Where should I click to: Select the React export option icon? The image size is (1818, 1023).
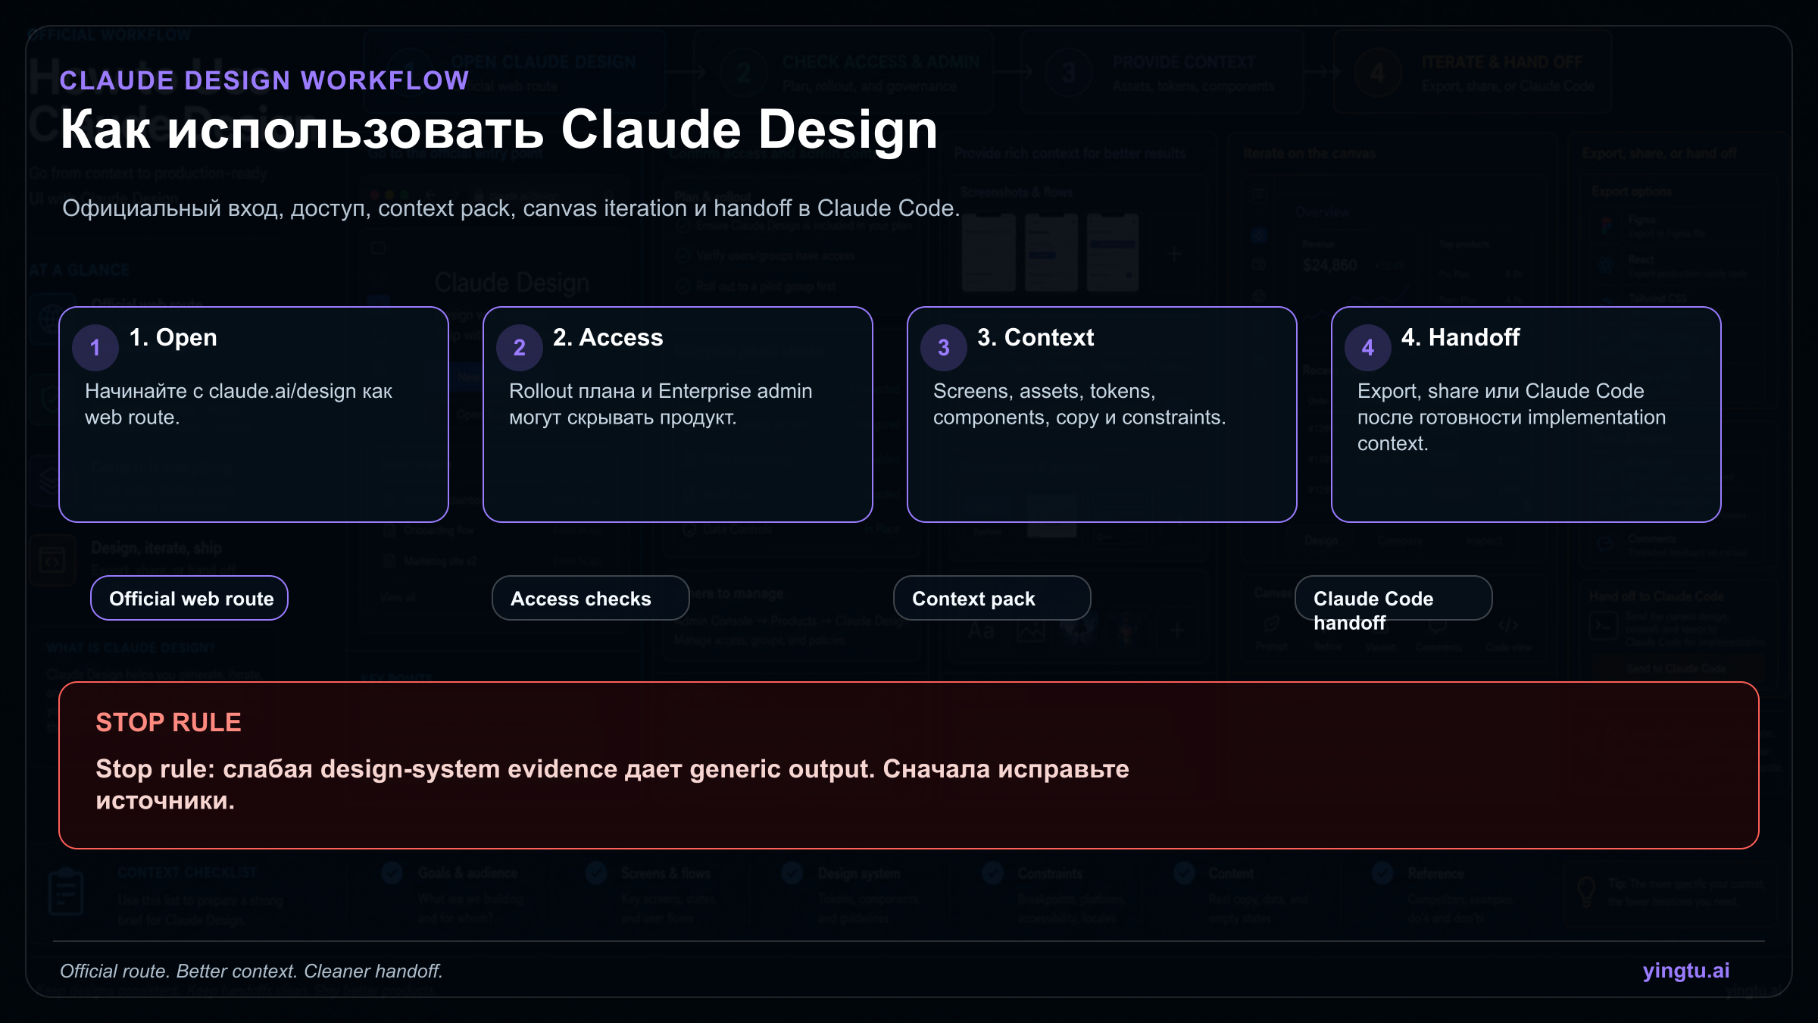point(1606,264)
